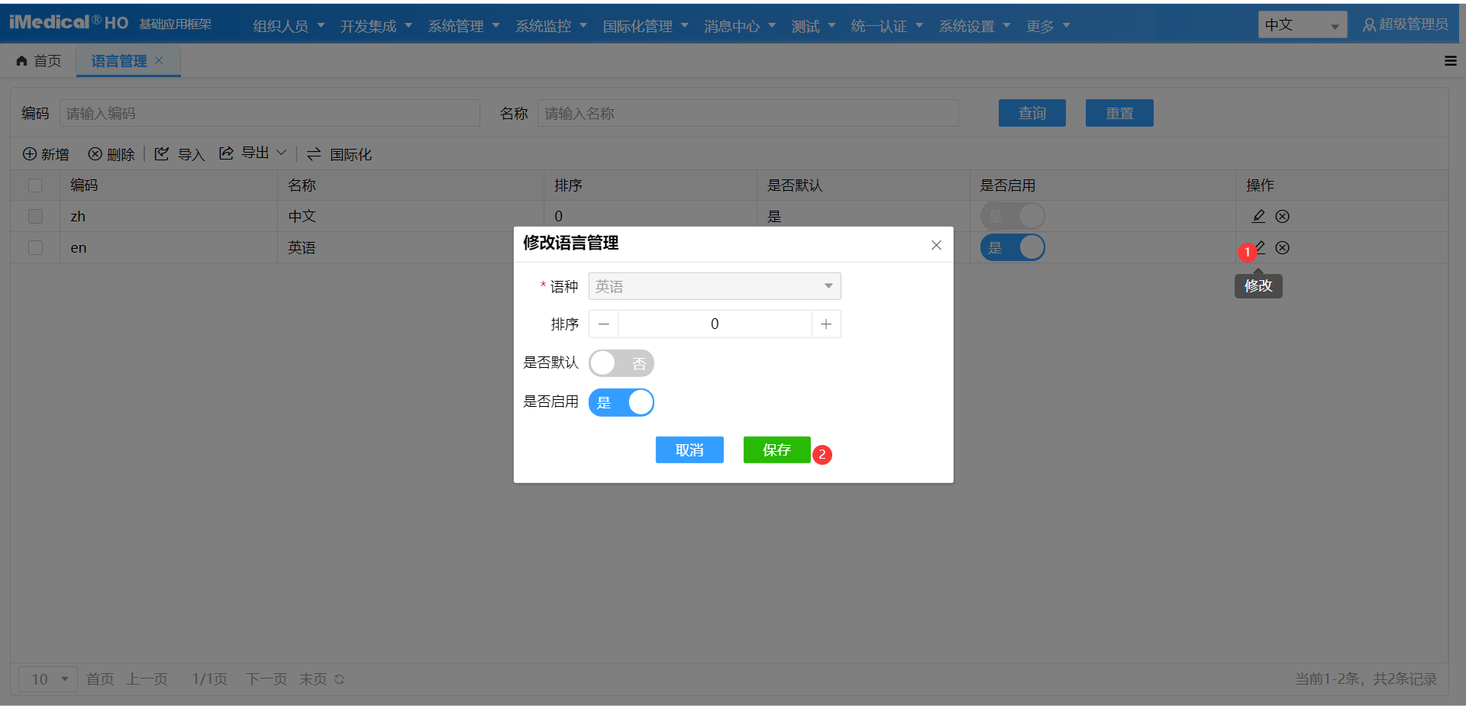Click the 导入 import button
Image resolution: width=1466 pixels, height=706 pixels.
[x=180, y=154]
